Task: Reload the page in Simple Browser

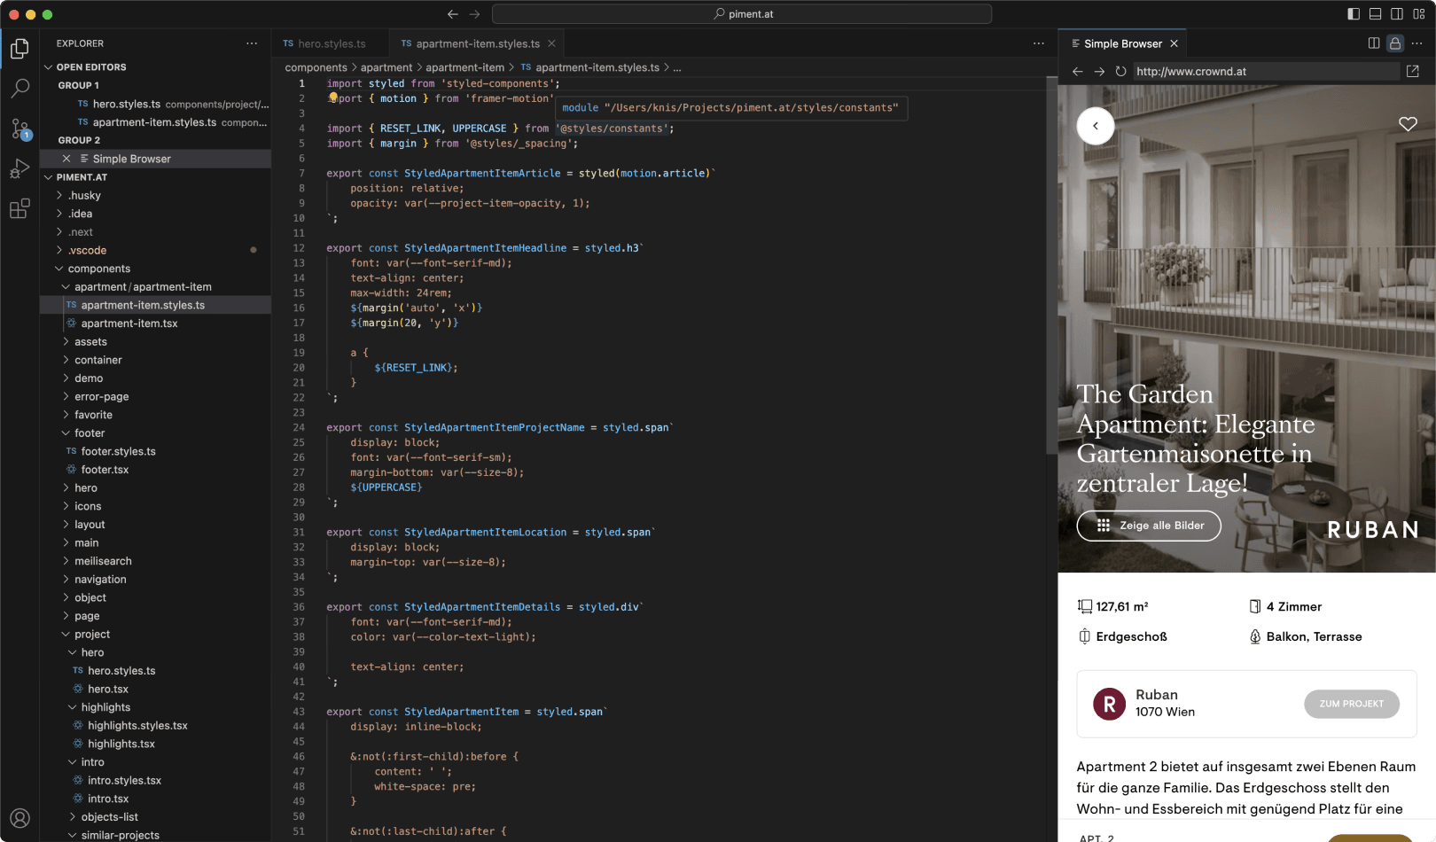Action: 1120,72
